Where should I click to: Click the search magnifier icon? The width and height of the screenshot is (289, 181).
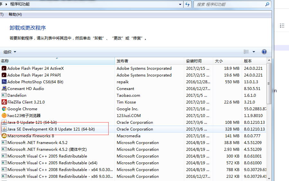[267, 4]
